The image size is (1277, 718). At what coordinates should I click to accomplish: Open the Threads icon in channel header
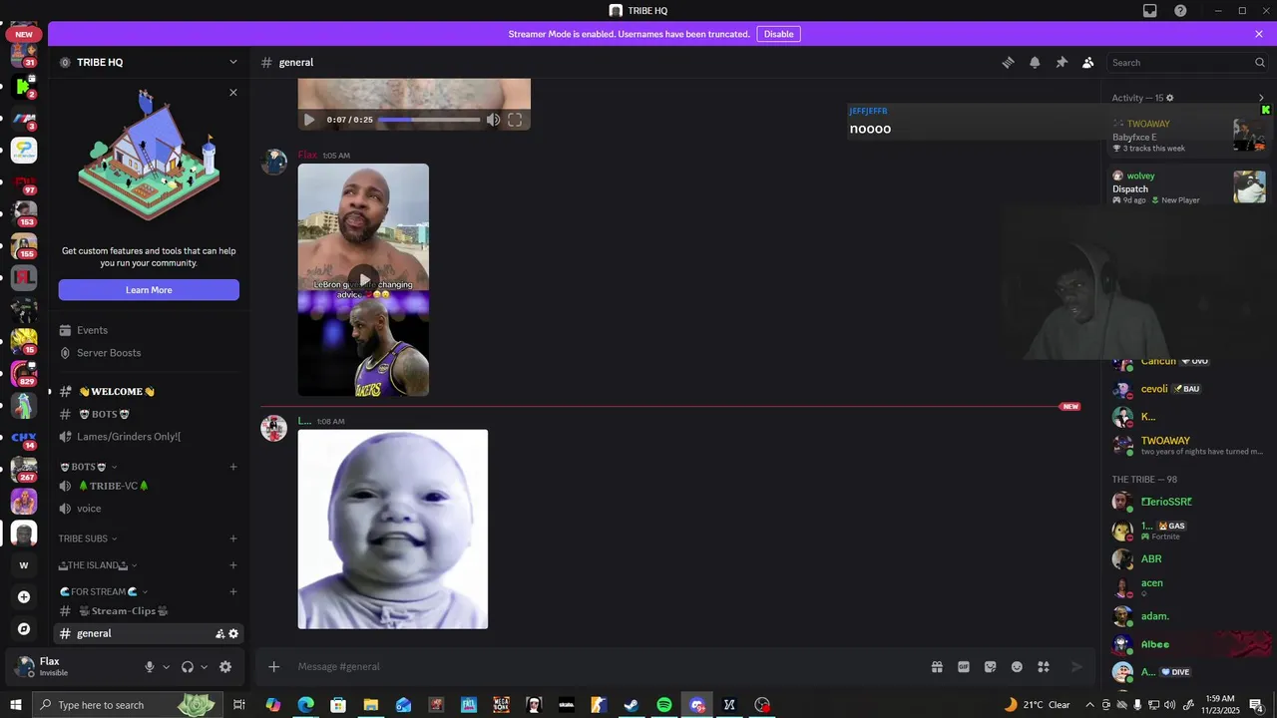(x=1008, y=62)
